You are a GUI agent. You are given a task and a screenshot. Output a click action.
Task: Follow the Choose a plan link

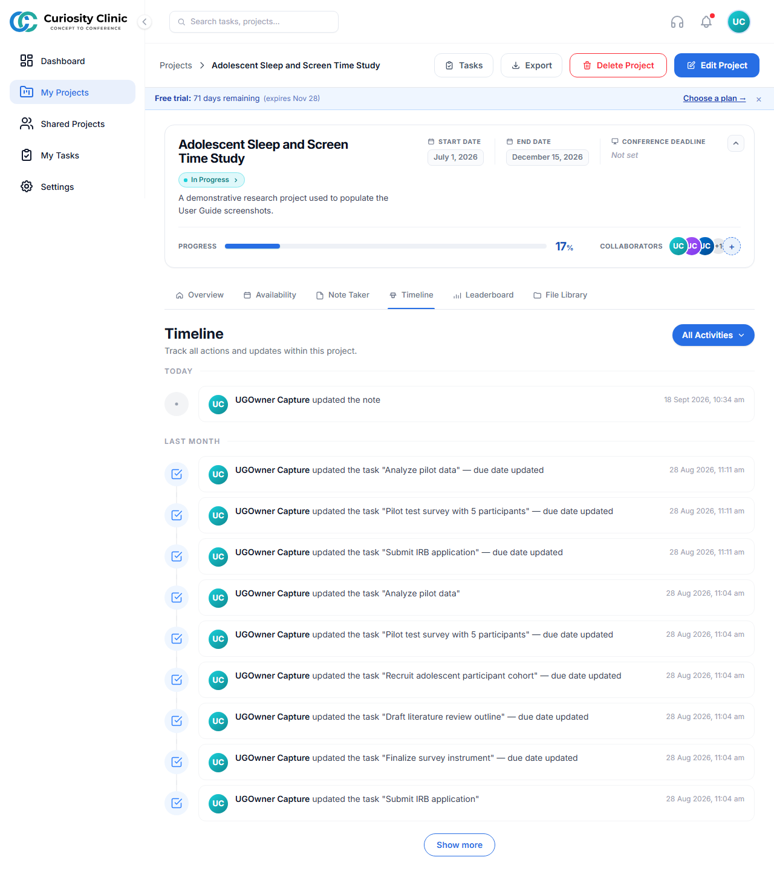coord(714,99)
